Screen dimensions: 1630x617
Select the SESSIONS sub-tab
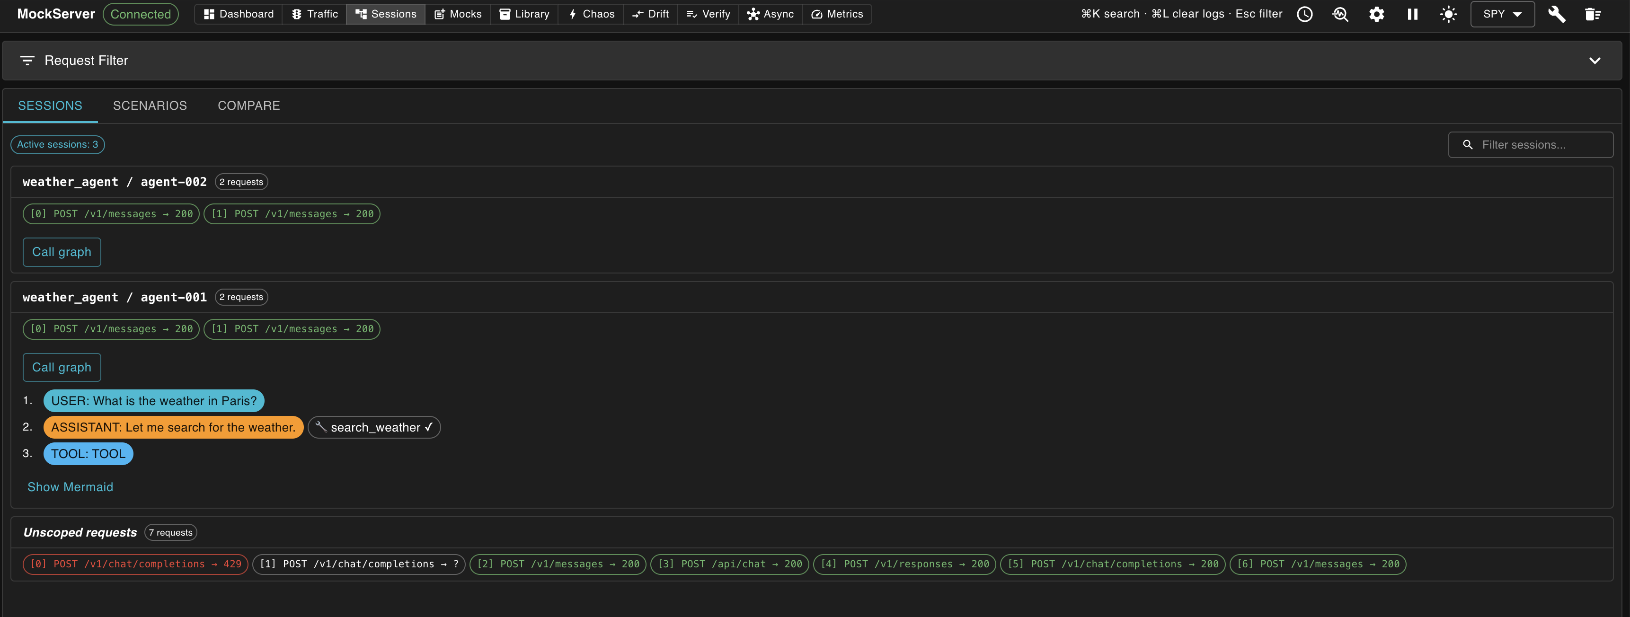click(x=50, y=106)
